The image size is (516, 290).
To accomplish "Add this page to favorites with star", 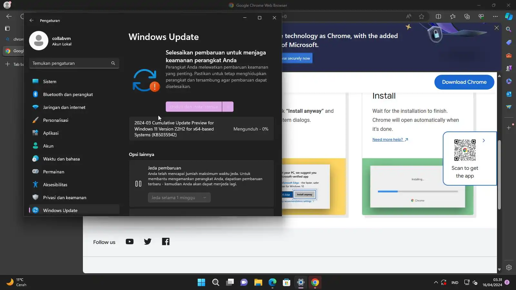I will (422, 16).
